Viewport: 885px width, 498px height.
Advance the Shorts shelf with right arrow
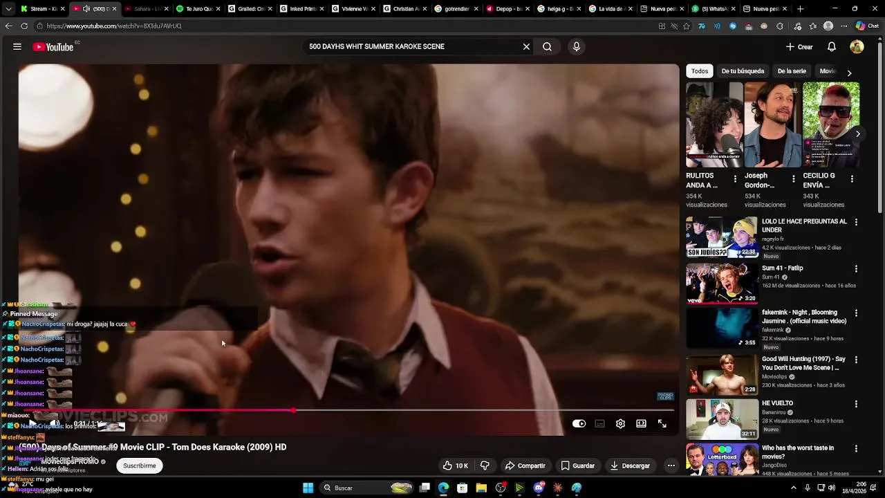click(x=857, y=134)
